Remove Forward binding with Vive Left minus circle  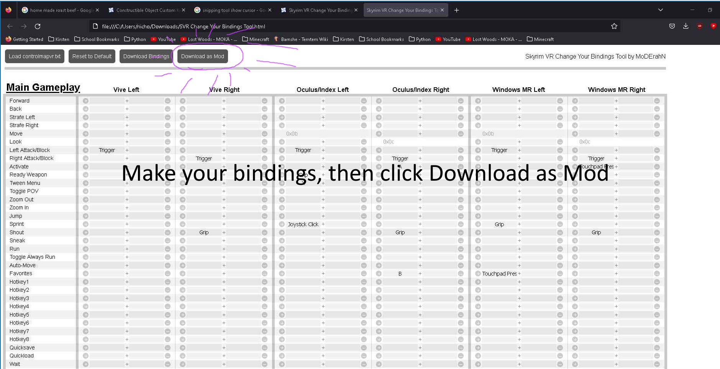(167, 101)
